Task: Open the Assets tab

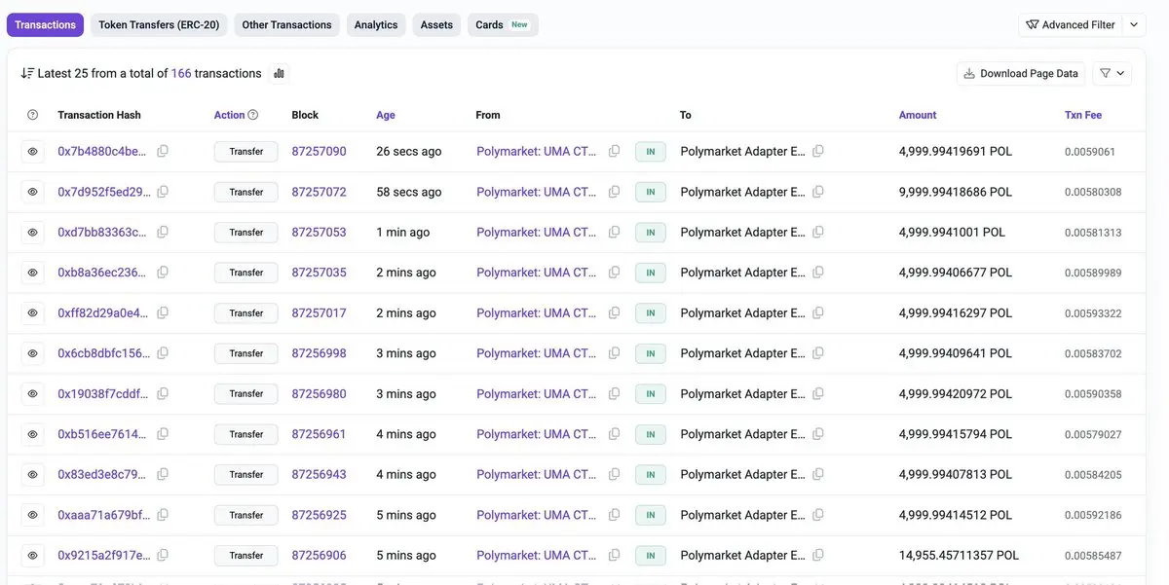Action: (436, 24)
